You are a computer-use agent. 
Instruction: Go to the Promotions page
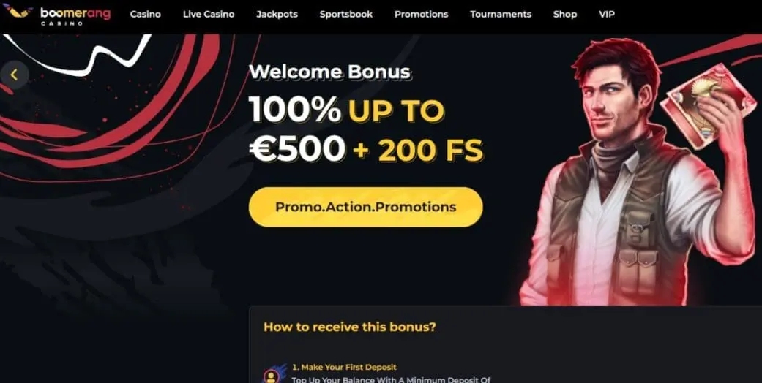(x=422, y=15)
